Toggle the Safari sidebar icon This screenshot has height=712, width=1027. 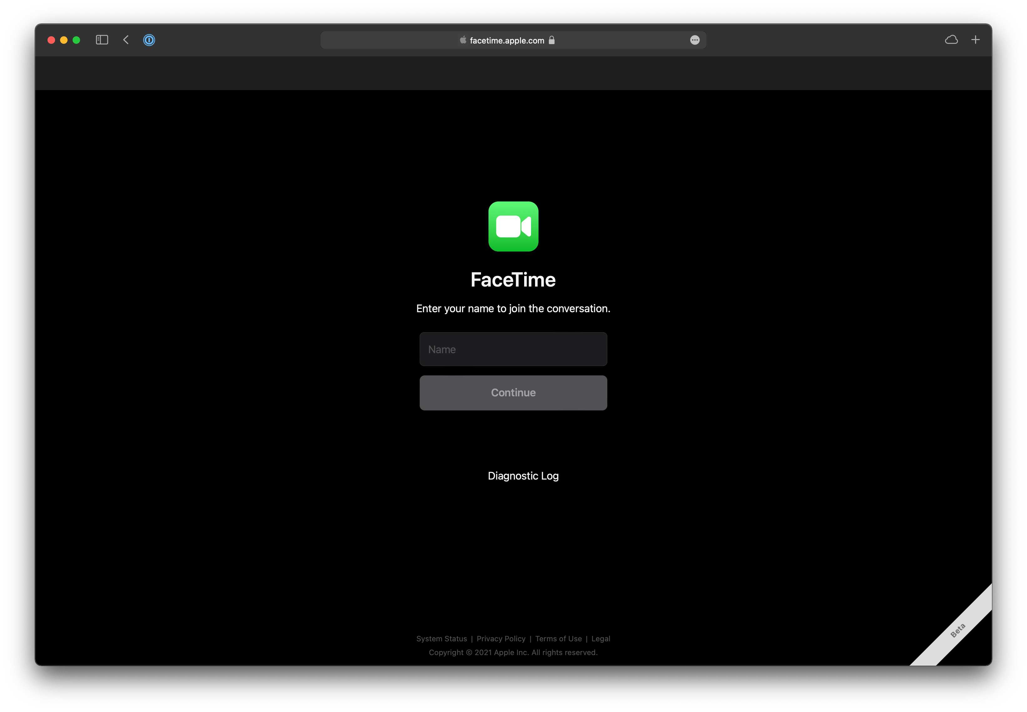point(102,40)
